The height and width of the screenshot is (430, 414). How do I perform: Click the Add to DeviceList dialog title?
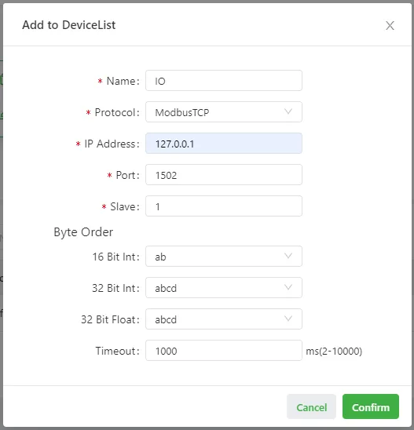[68, 25]
